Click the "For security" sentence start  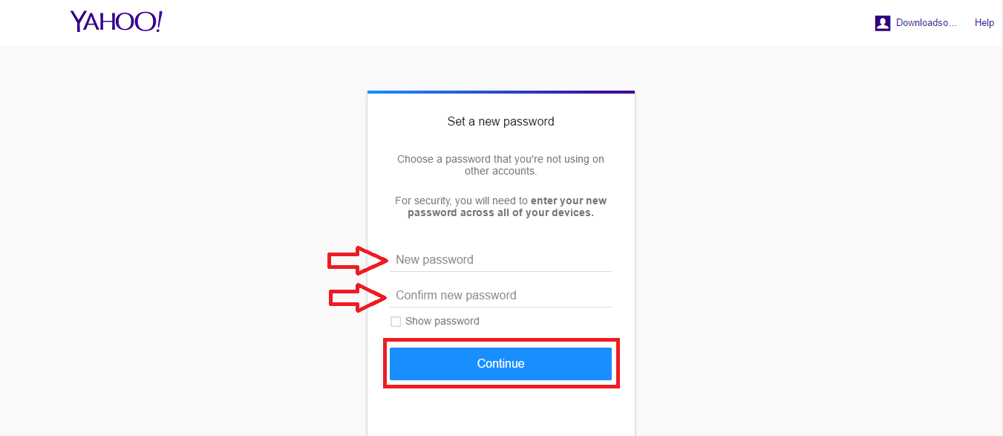[422, 201]
